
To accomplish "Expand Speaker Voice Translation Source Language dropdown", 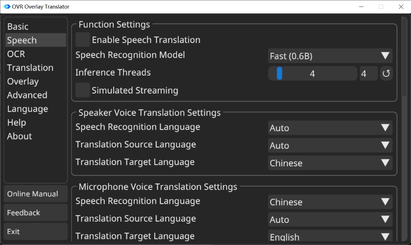I will click(x=330, y=146).
